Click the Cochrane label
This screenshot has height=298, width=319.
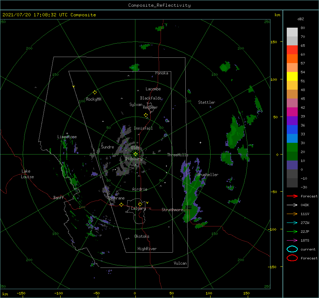coord(116,198)
